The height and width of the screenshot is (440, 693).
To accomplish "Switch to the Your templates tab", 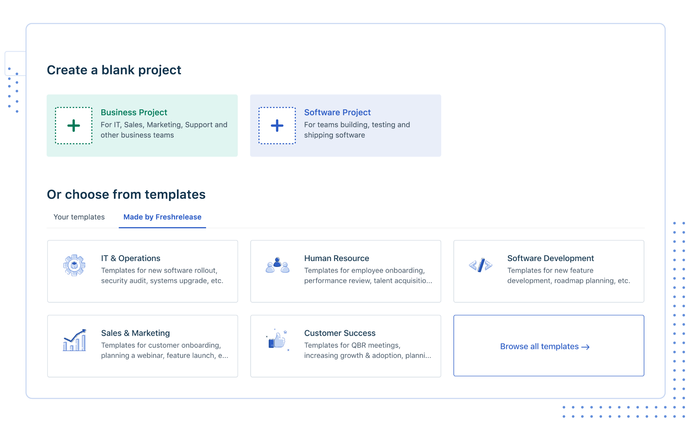I will point(79,217).
